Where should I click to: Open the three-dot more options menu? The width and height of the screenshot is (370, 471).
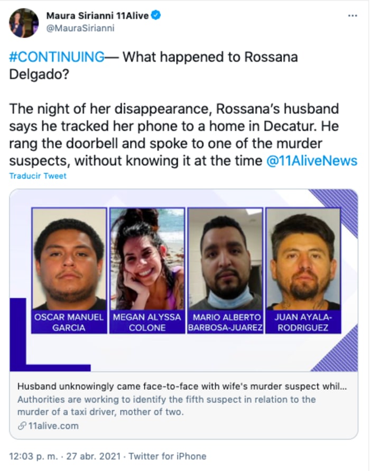coord(352,16)
